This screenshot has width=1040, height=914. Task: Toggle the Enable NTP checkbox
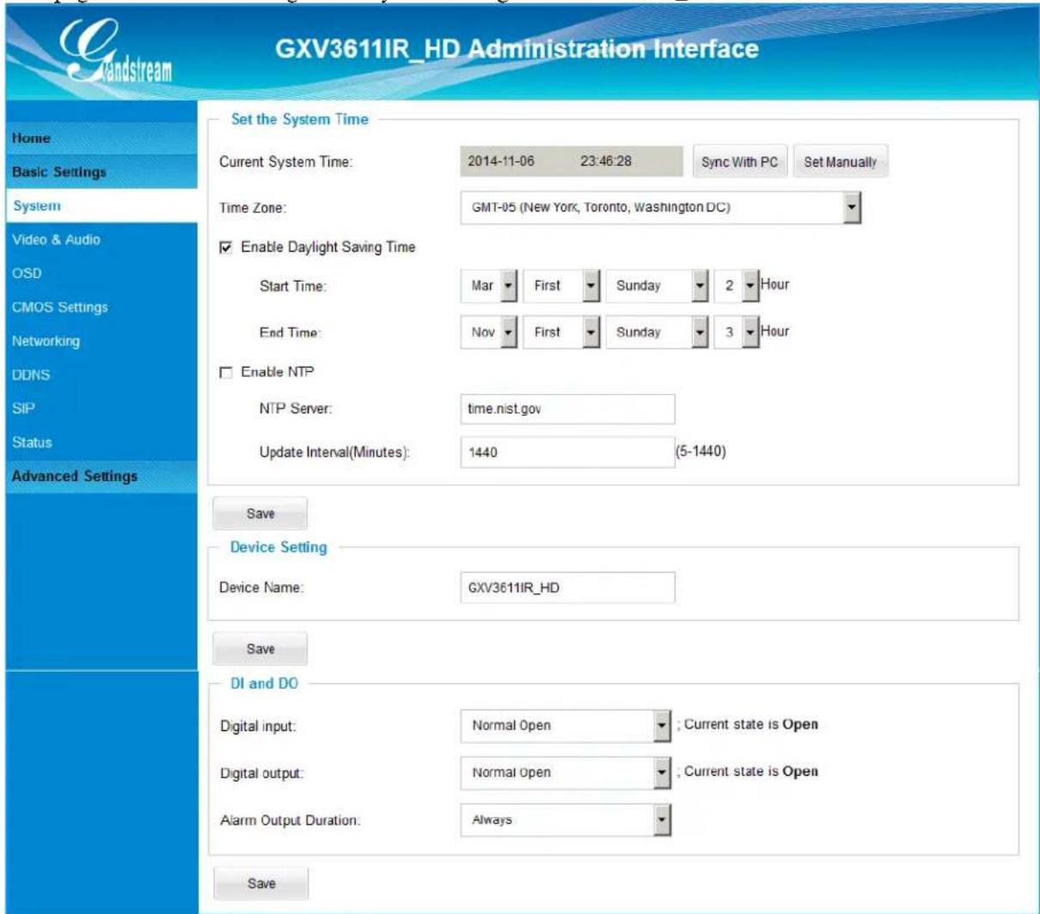[x=226, y=373]
